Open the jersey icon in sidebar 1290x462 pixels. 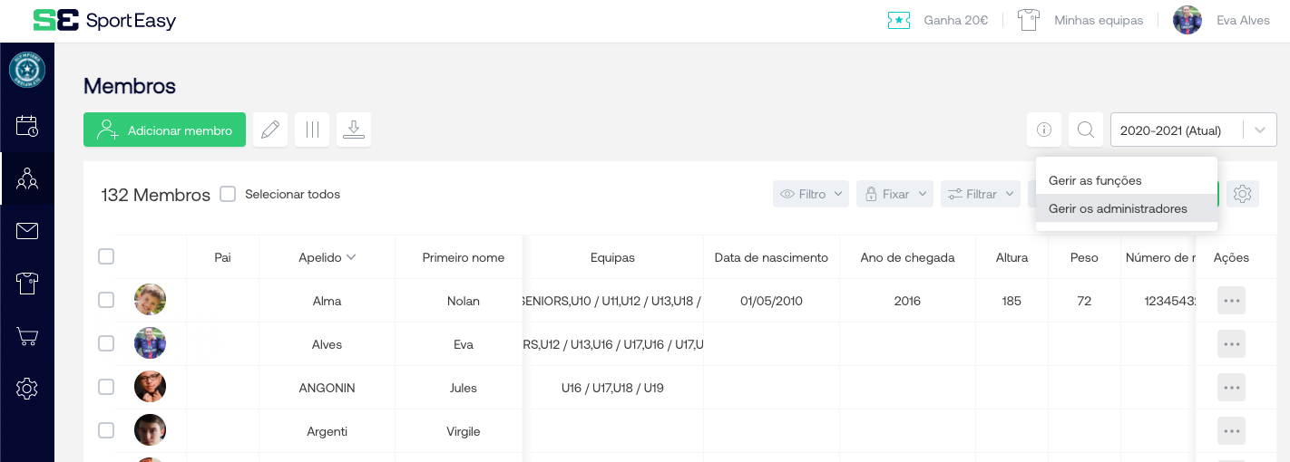[27, 284]
